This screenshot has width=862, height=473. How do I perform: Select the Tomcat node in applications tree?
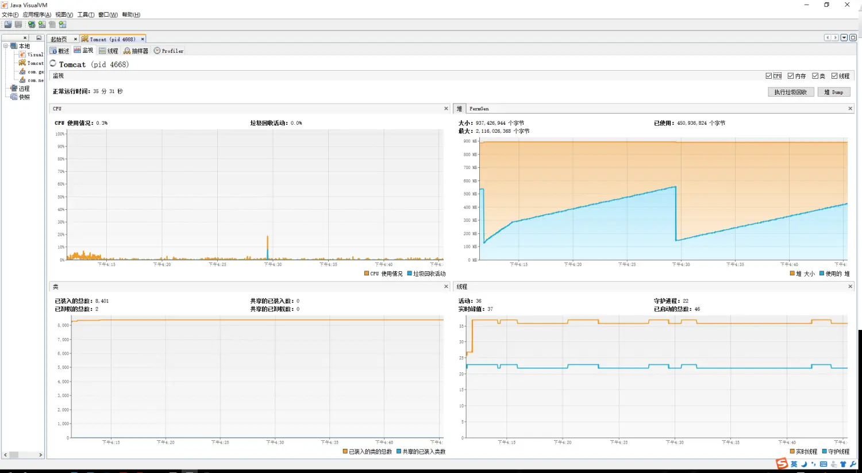click(31, 63)
